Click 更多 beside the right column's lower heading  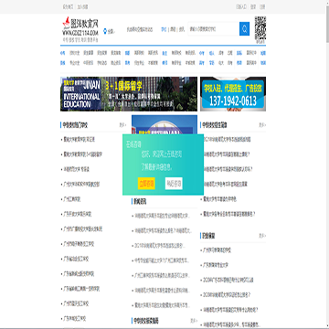(262, 236)
